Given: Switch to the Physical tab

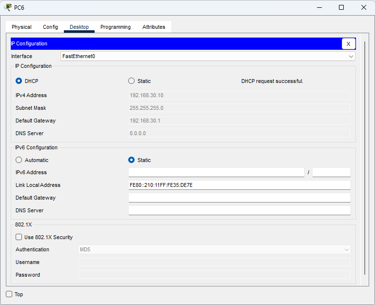Looking at the screenshot, I should 21,27.
